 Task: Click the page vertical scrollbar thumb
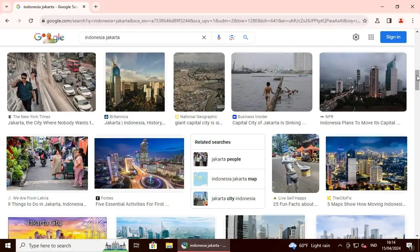[417, 80]
